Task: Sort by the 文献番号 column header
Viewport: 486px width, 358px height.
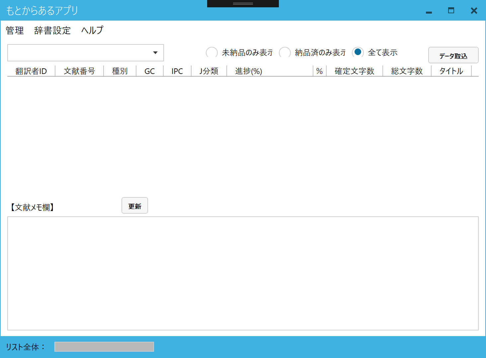Action: click(x=79, y=71)
